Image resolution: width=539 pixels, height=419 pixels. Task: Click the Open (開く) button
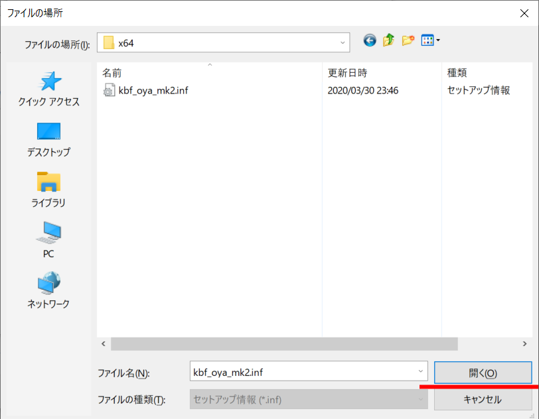coord(483,373)
